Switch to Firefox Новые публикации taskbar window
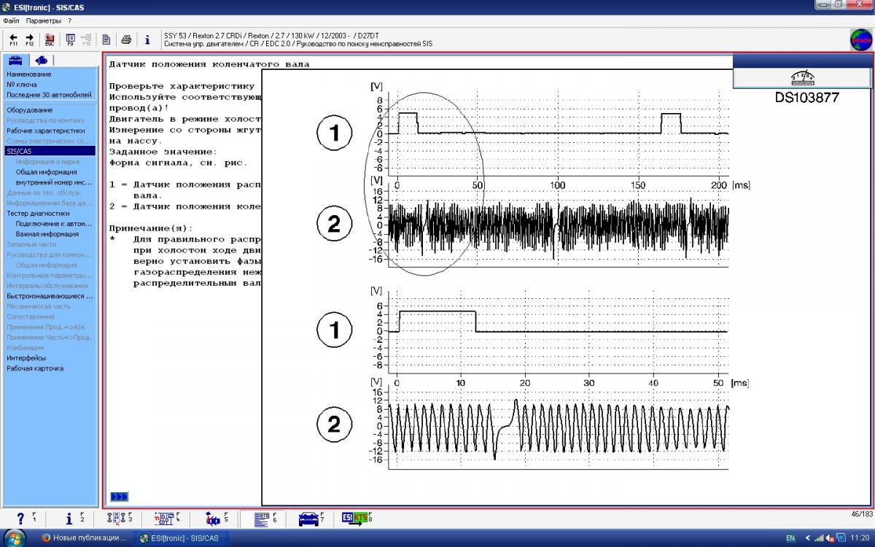 tap(85, 538)
